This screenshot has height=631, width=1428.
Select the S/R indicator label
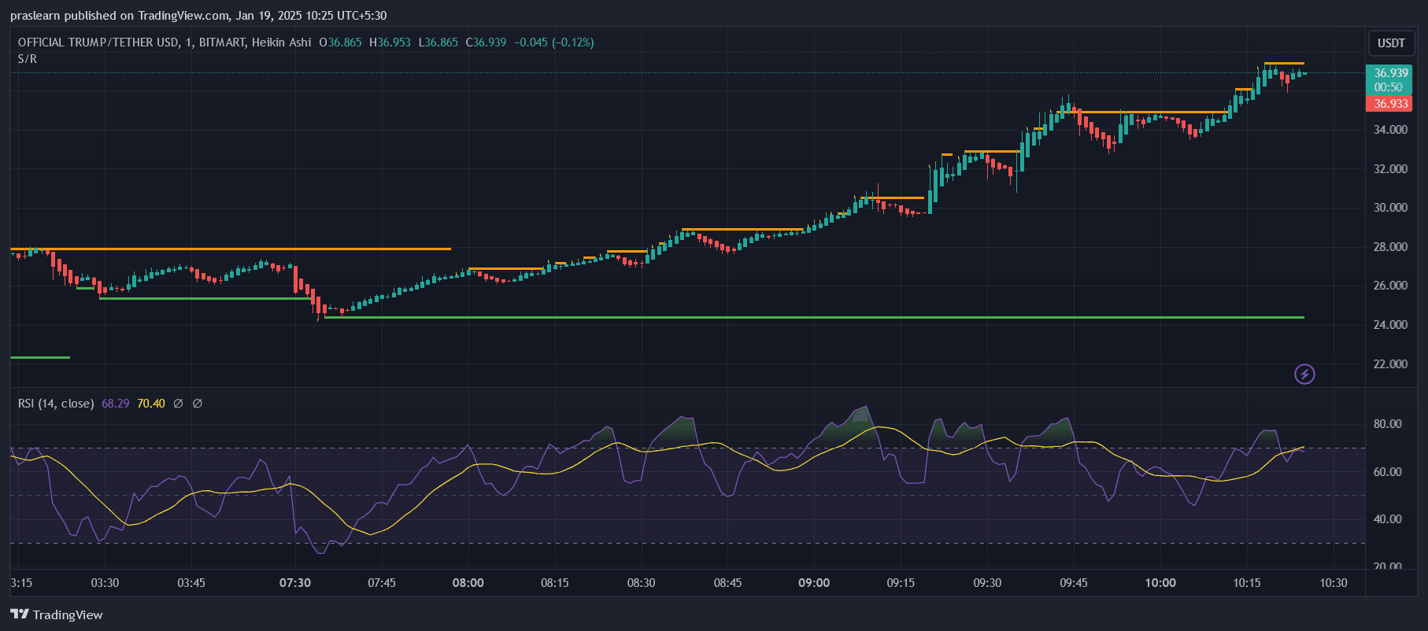click(28, 59)
